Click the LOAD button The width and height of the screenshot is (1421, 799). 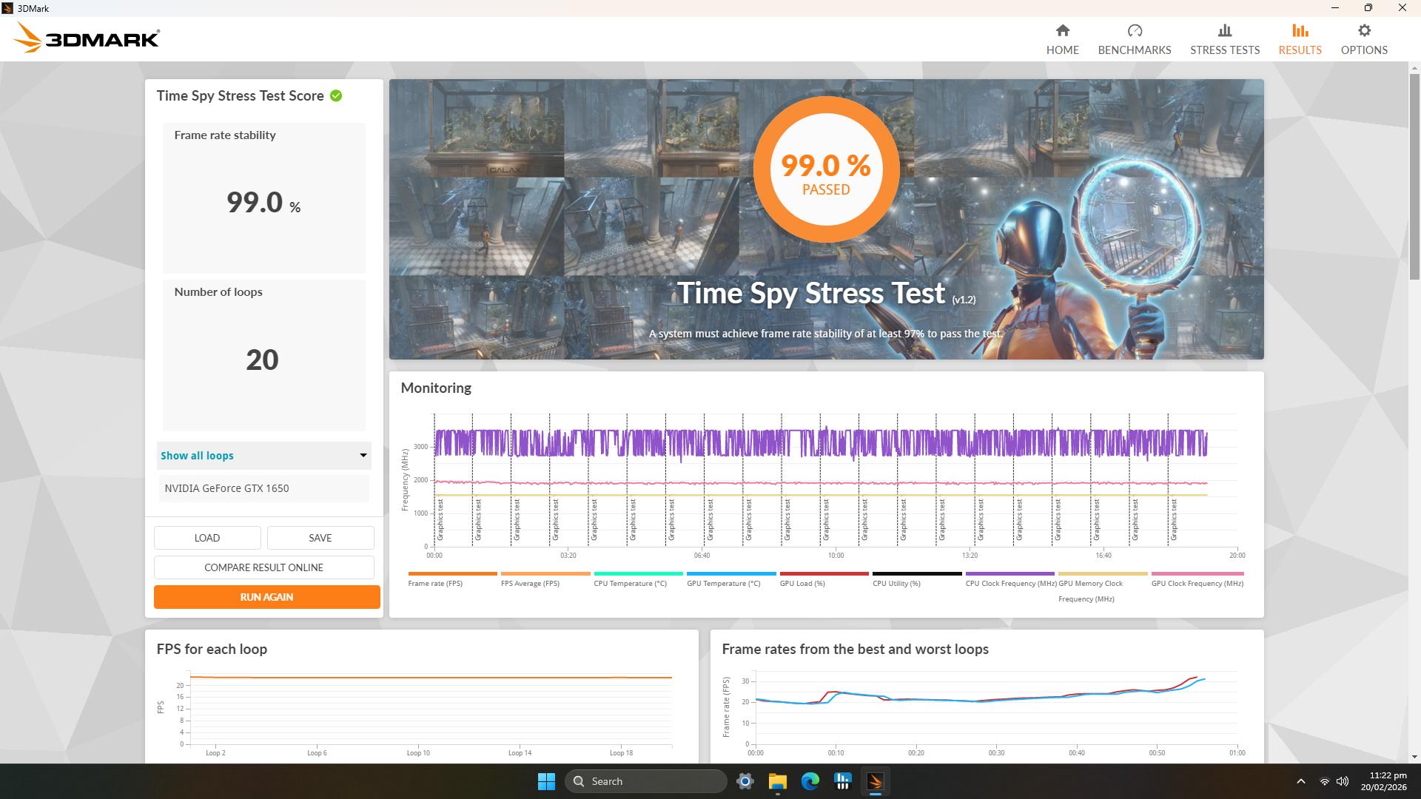207,538
